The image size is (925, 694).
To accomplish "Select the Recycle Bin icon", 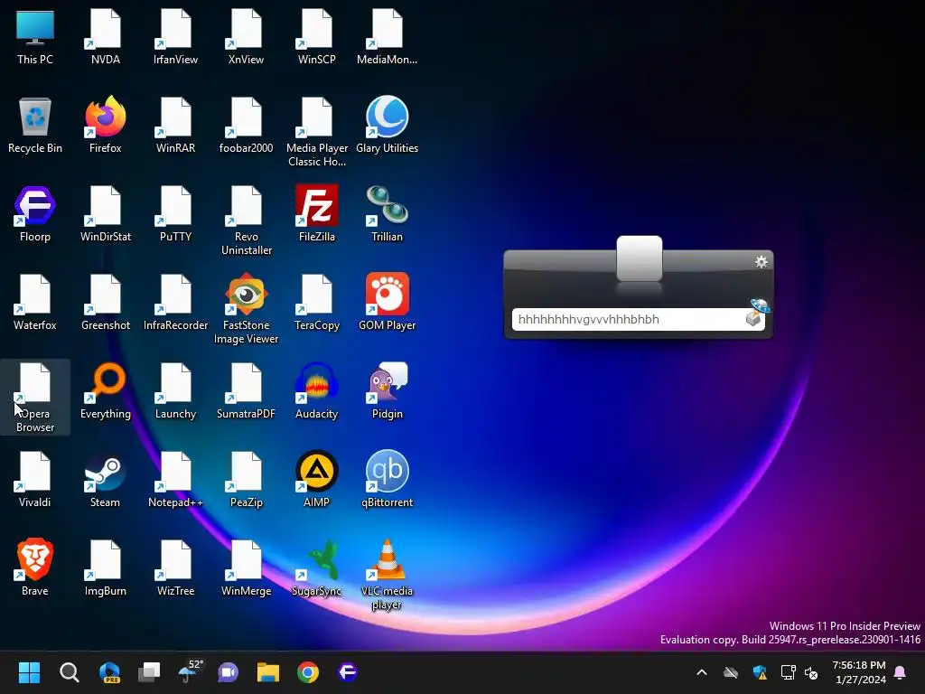I will click(35, 125).
